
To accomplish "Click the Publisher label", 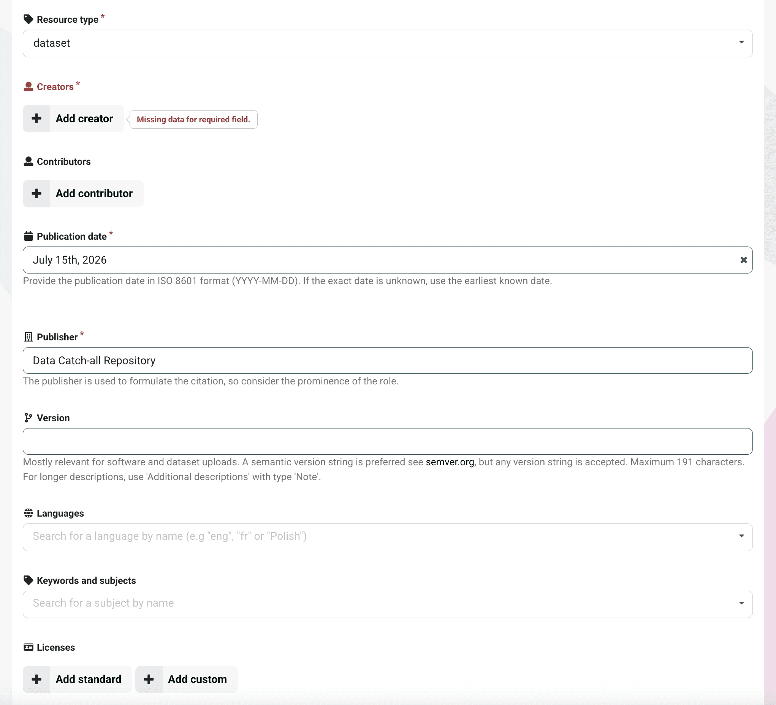I will [57, 337].
